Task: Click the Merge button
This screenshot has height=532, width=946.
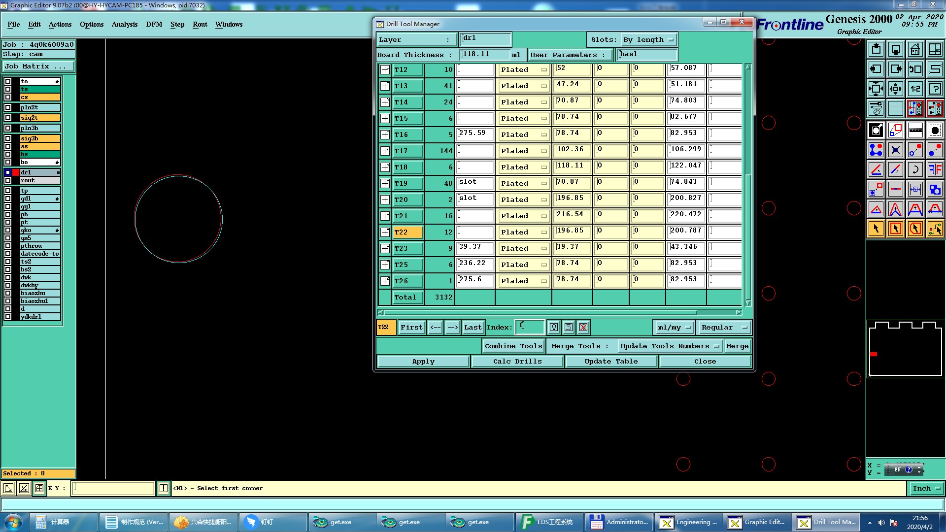Action: coord(737,346)
